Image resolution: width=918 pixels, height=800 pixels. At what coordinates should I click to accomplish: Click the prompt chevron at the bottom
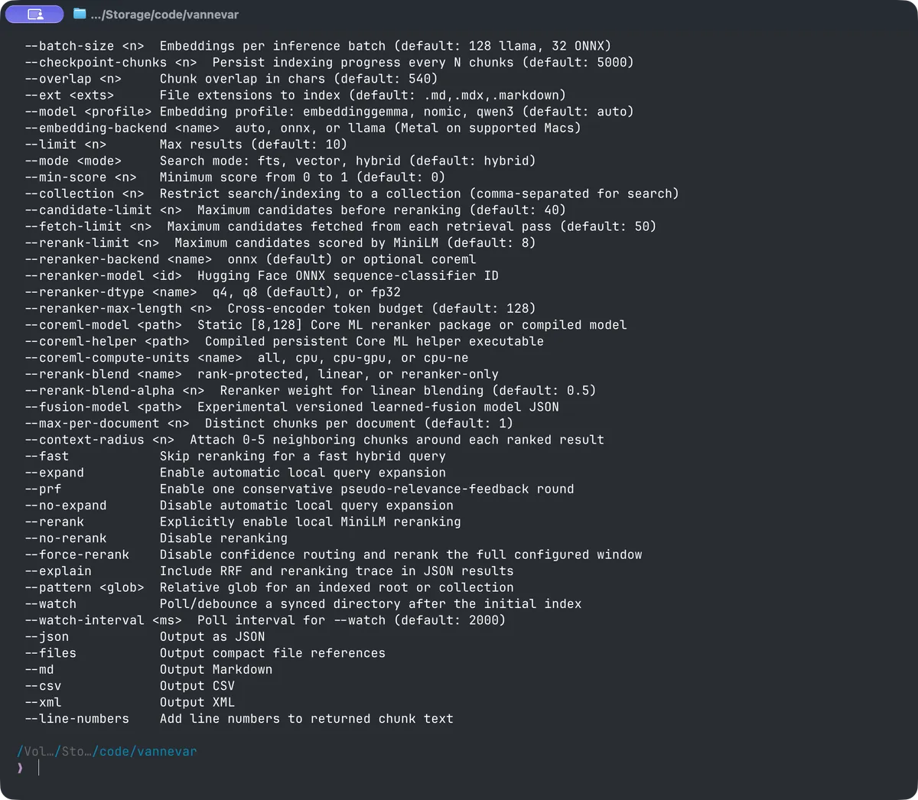(20, 768)
